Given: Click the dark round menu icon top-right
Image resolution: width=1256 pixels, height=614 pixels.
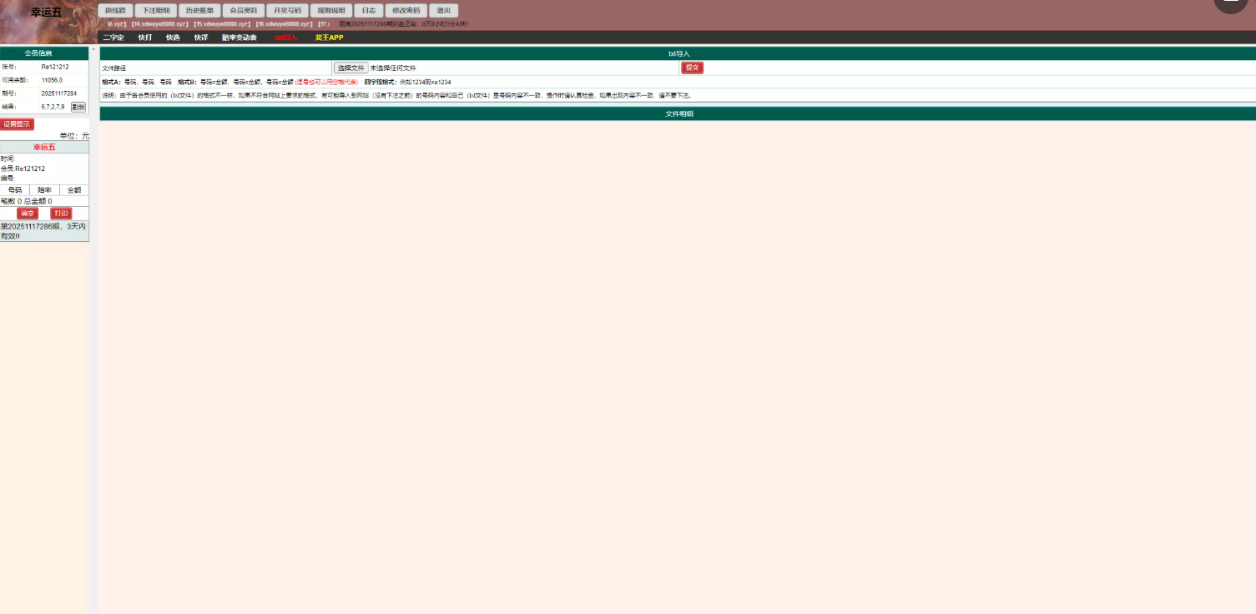Looking at the screenshot, I should [1230, 3].
